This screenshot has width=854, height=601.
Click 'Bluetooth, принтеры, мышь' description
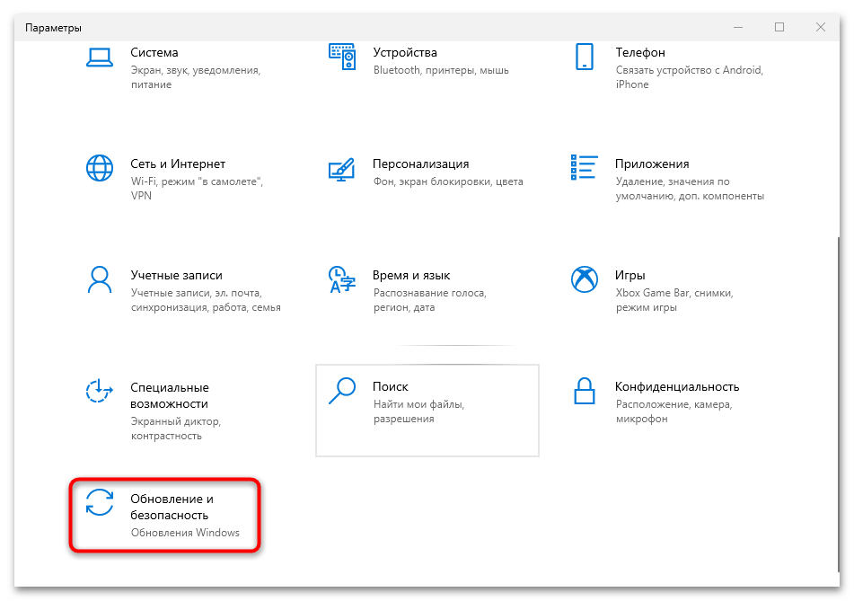[441, 70]
